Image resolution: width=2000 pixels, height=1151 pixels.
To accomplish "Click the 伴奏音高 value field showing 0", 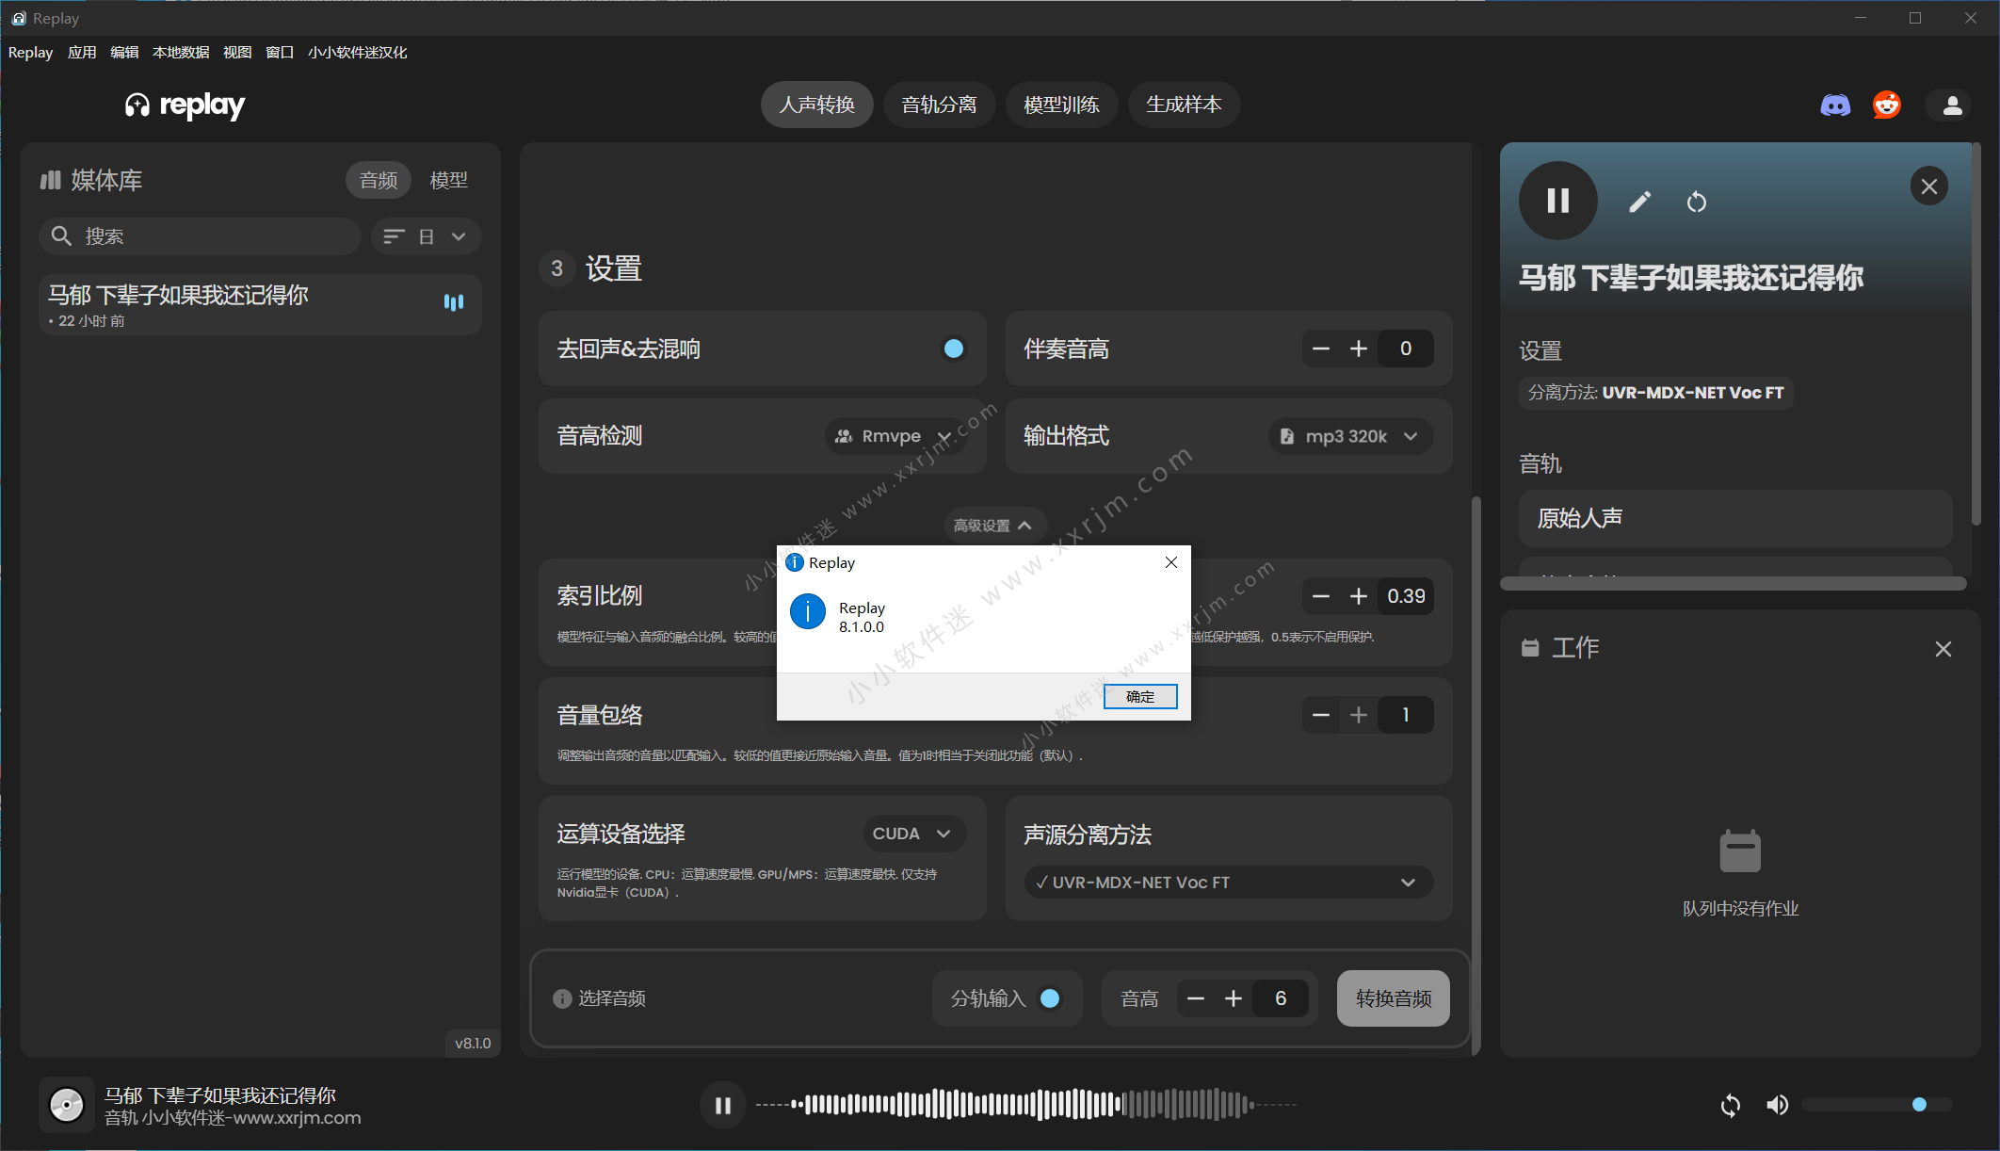I will coord(1405,349).
